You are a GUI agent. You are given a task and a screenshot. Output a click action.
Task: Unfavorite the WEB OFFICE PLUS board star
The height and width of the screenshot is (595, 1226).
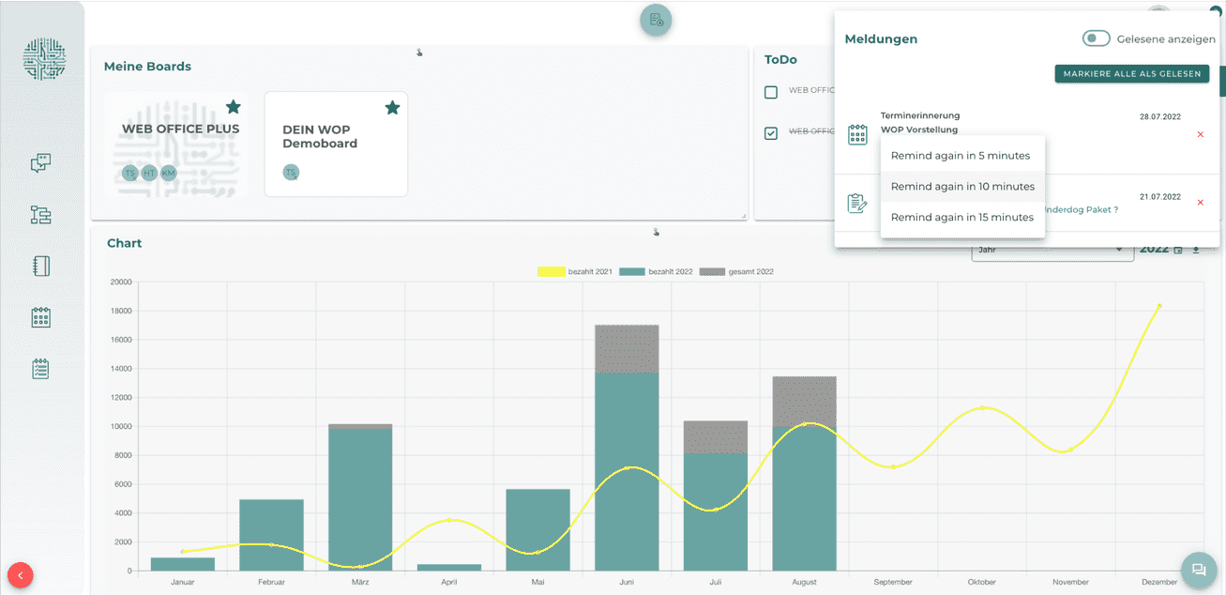tap(233, 107)
